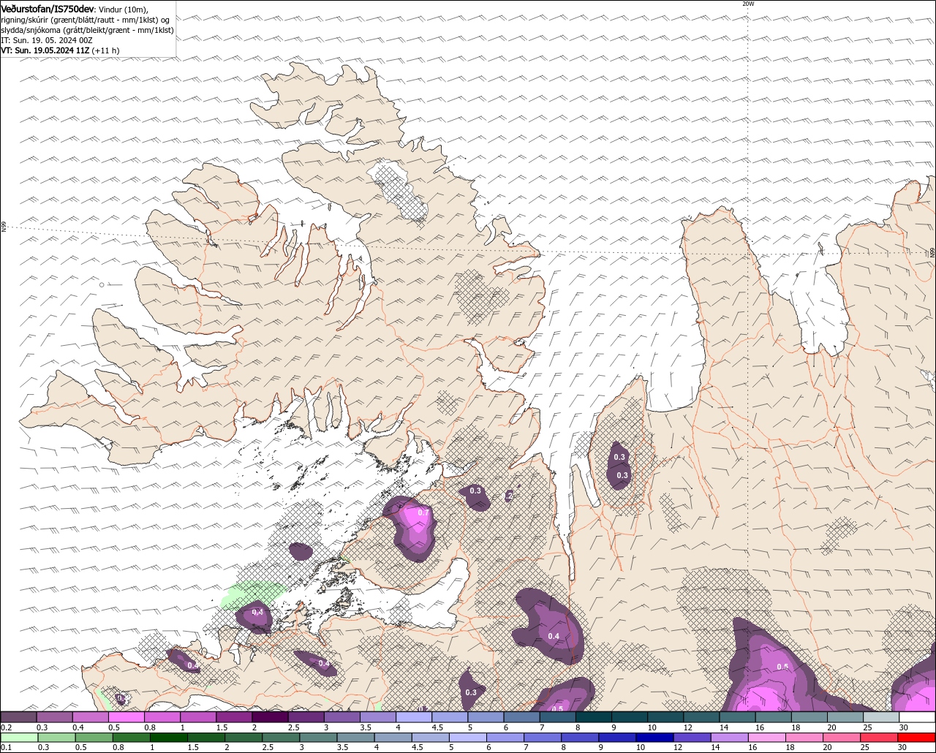The width and height of the screenshot is (936, 753).
Task: Click the 0.8 swatch in top legend row
Action: pos(162,717)
